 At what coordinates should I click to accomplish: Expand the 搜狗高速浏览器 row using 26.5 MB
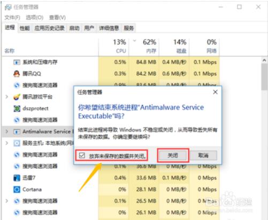click(7, 201)
